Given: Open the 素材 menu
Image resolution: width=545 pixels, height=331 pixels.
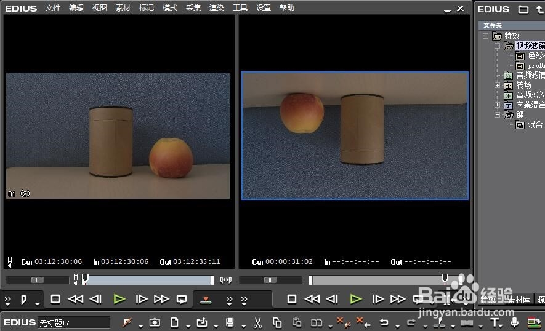Looking at the screenshot, I should (123, 7).
